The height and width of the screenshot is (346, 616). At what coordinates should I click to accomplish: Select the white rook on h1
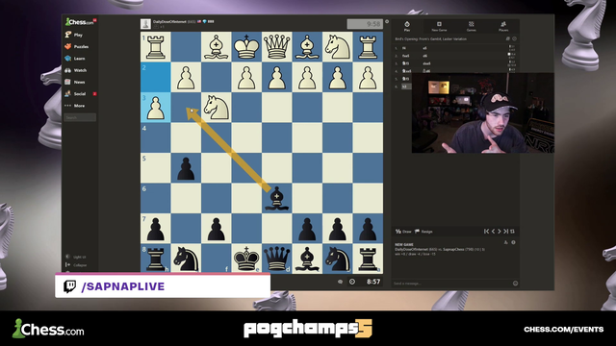pyautogui.click(x=156, y=47)
